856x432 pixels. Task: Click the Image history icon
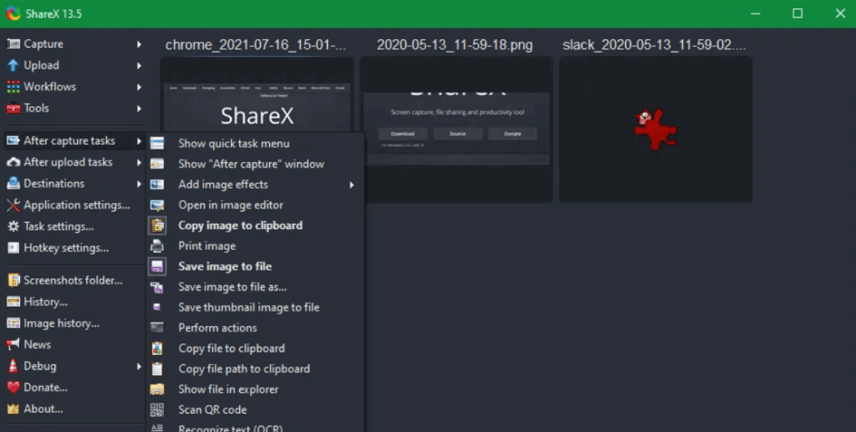pyautogui.click(x=13, y=323)
